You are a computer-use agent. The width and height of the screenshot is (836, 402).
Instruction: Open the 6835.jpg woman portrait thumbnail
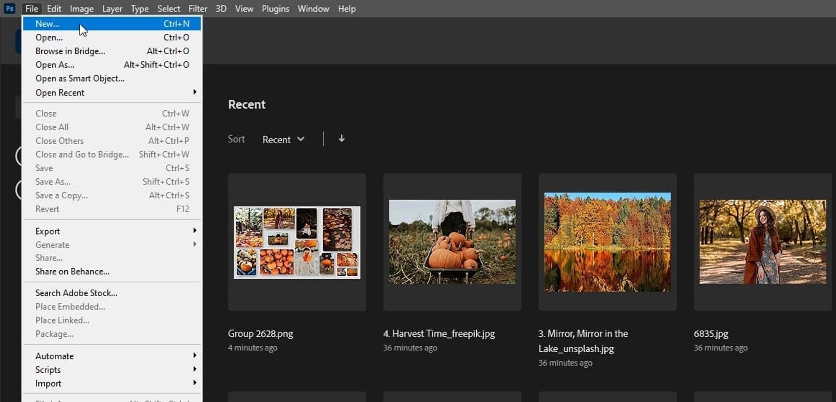pos(762,242)
